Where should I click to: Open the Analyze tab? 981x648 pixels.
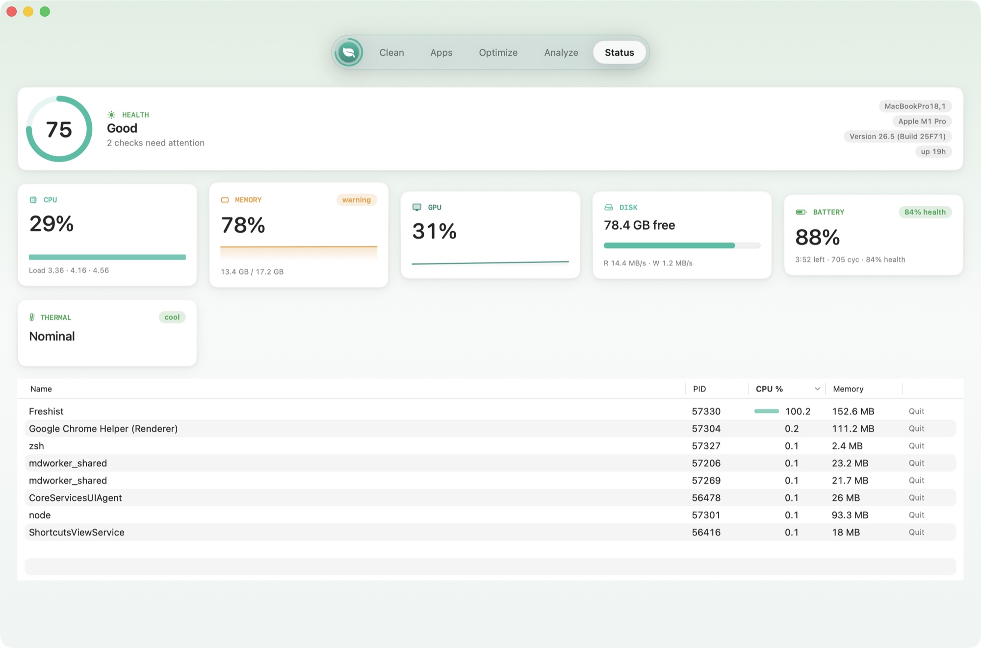coord(561,52)
